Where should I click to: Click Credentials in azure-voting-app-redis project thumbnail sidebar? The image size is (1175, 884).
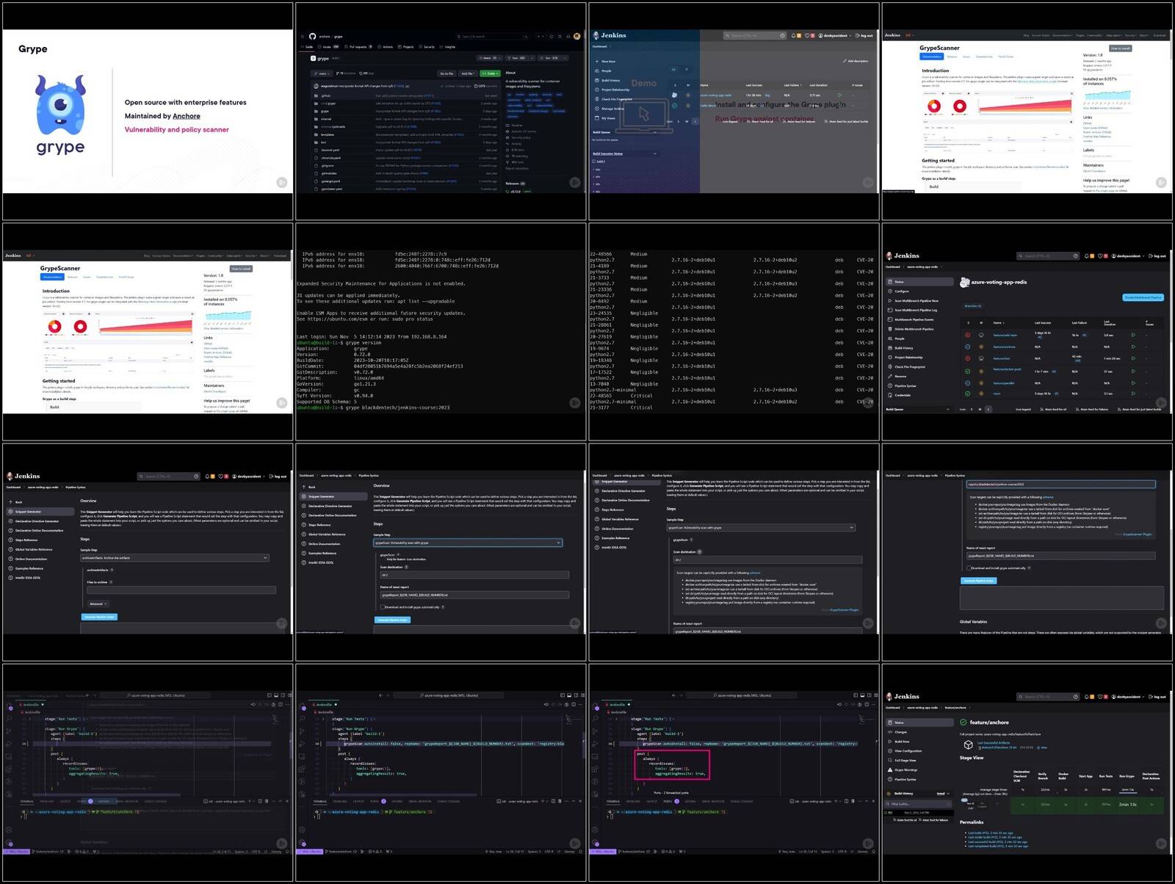900,395
